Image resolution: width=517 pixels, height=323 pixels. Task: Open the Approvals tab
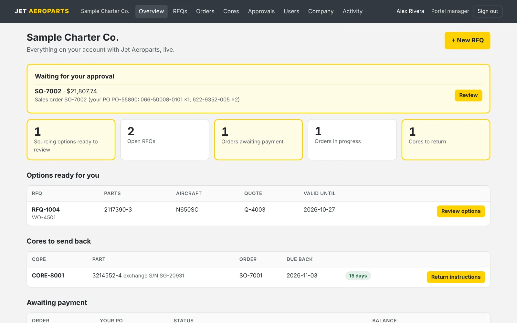pyautogui.click(x=261, y=11)
